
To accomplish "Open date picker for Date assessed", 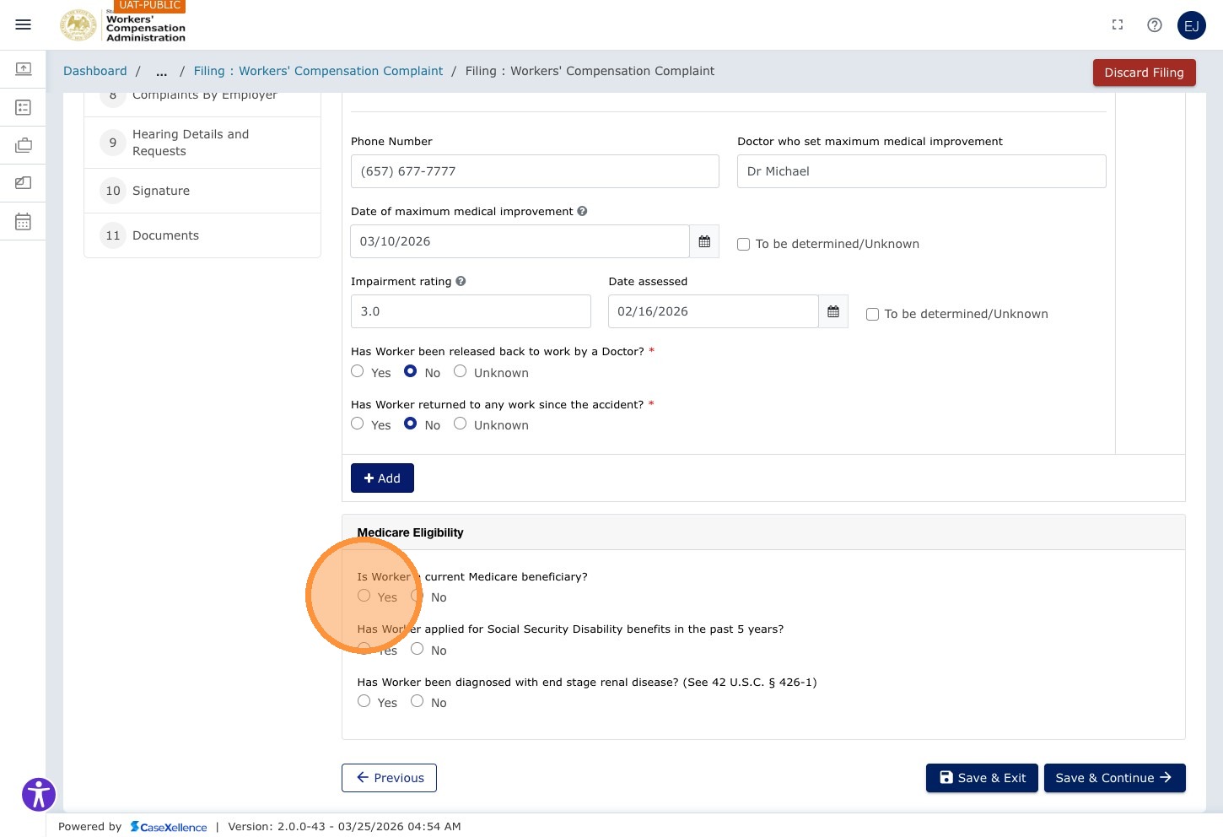I will (833, 311).
